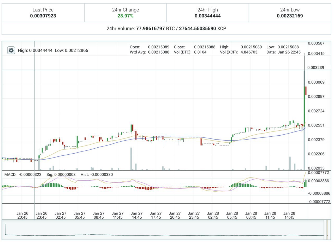Click the Sig value 0.00000008
Viewport: 334px width, 246px height.
click(65, 174)
